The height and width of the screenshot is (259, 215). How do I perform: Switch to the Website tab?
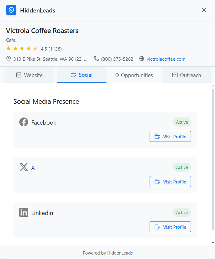tap(29, 75)
